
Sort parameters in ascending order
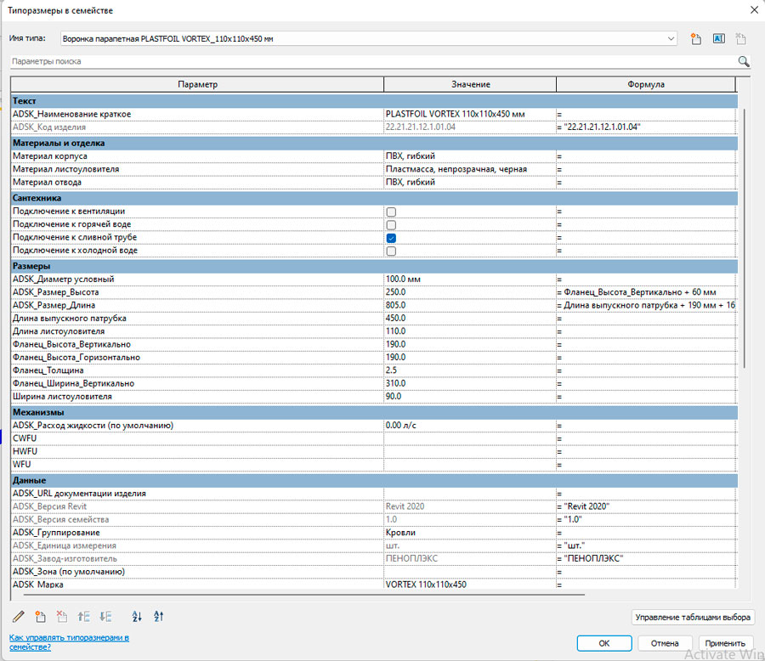(137, 617)
